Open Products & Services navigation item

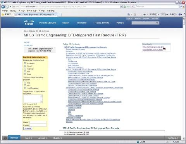[x=48, y=23]
